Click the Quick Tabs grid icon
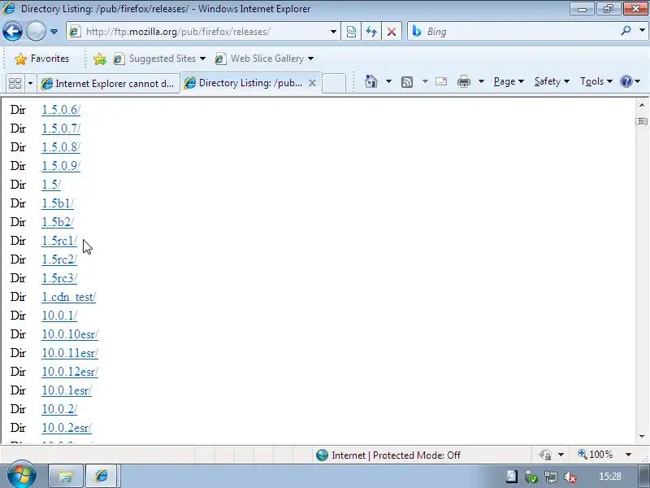The image size is (650, 488). 15,84
